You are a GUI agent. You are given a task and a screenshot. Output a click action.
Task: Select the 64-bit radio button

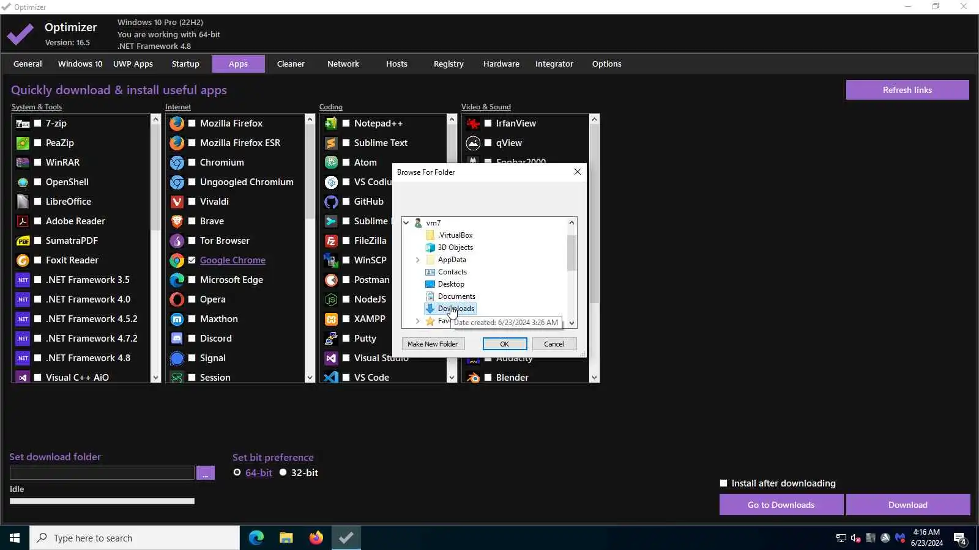pos(237,472)
